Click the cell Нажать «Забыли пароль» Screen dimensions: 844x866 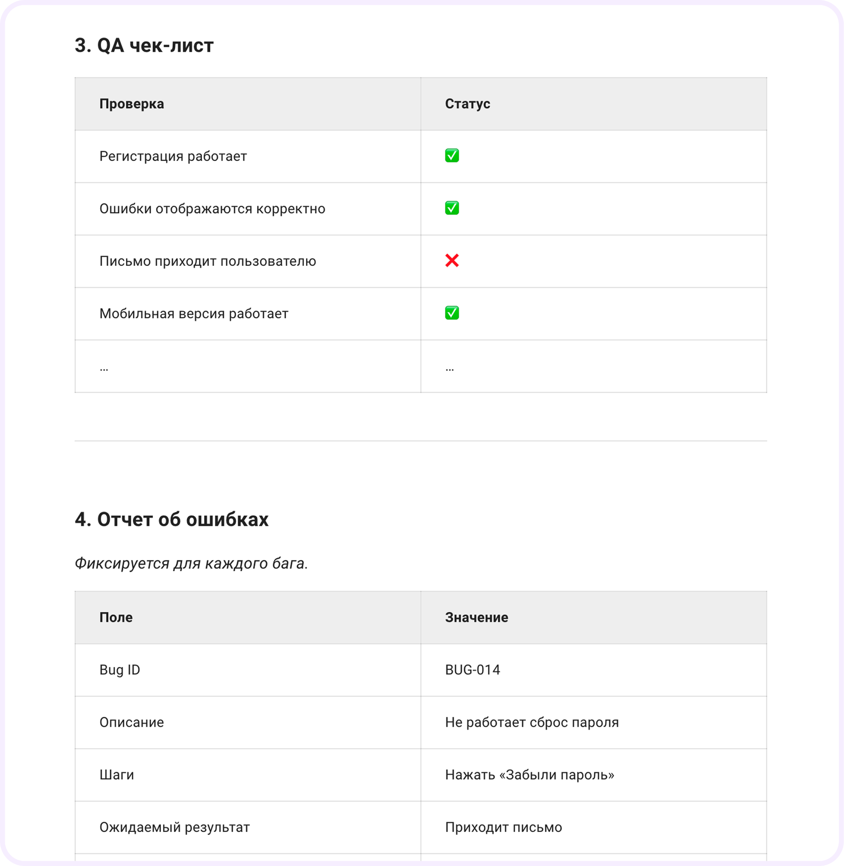[593, 775]
